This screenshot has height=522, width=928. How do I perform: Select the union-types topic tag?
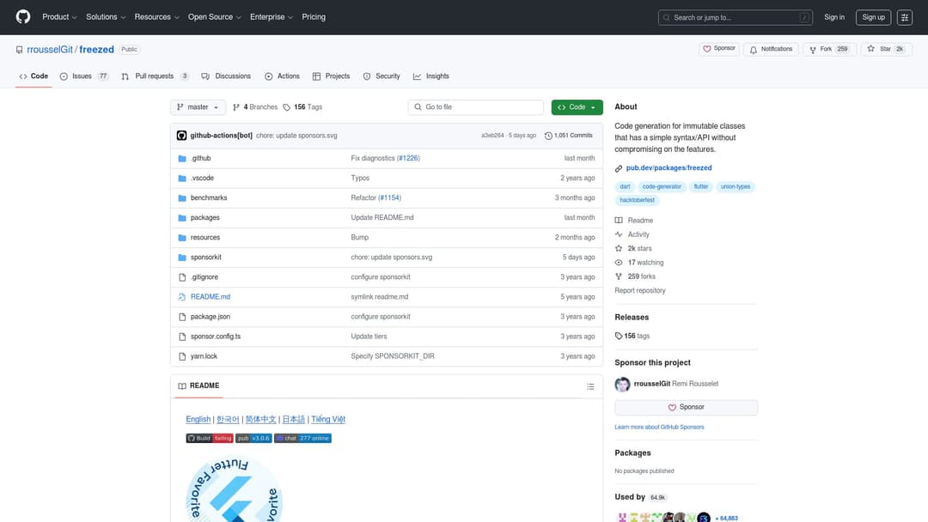coord(735,187)
